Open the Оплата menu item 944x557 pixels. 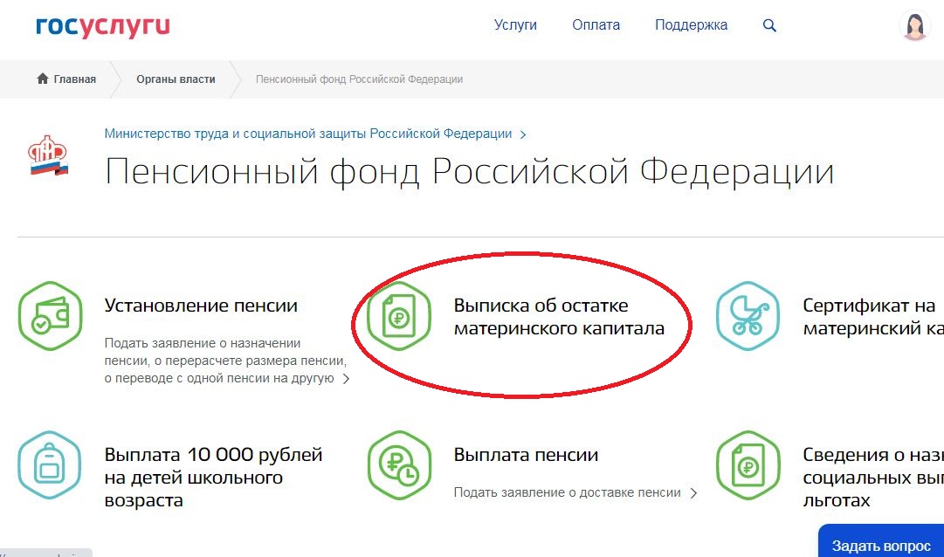[x=596, y=25]
